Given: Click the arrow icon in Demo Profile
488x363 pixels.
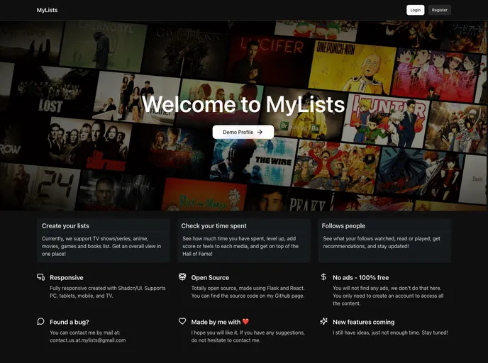Looking at the screenshot, I should pyautogui.click(x=260, y=132).
